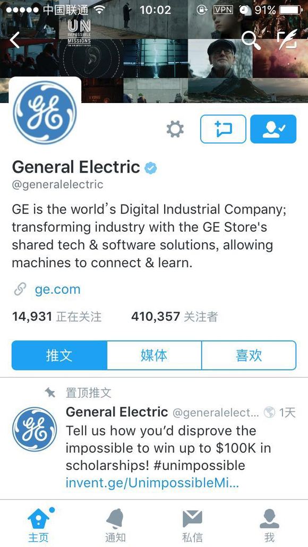Open 私信 messages envelope tab
Image resolution: width=308 pixels, height=547 pixels.
192,525
